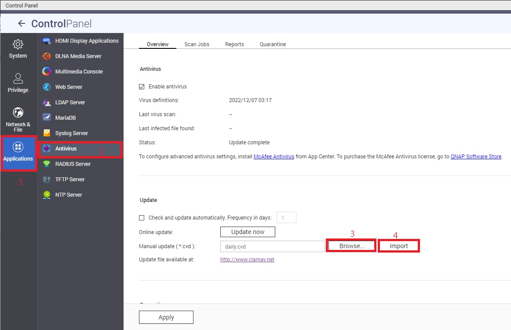Click Browse... to choose a cvd file

click(x=352, y=246)
